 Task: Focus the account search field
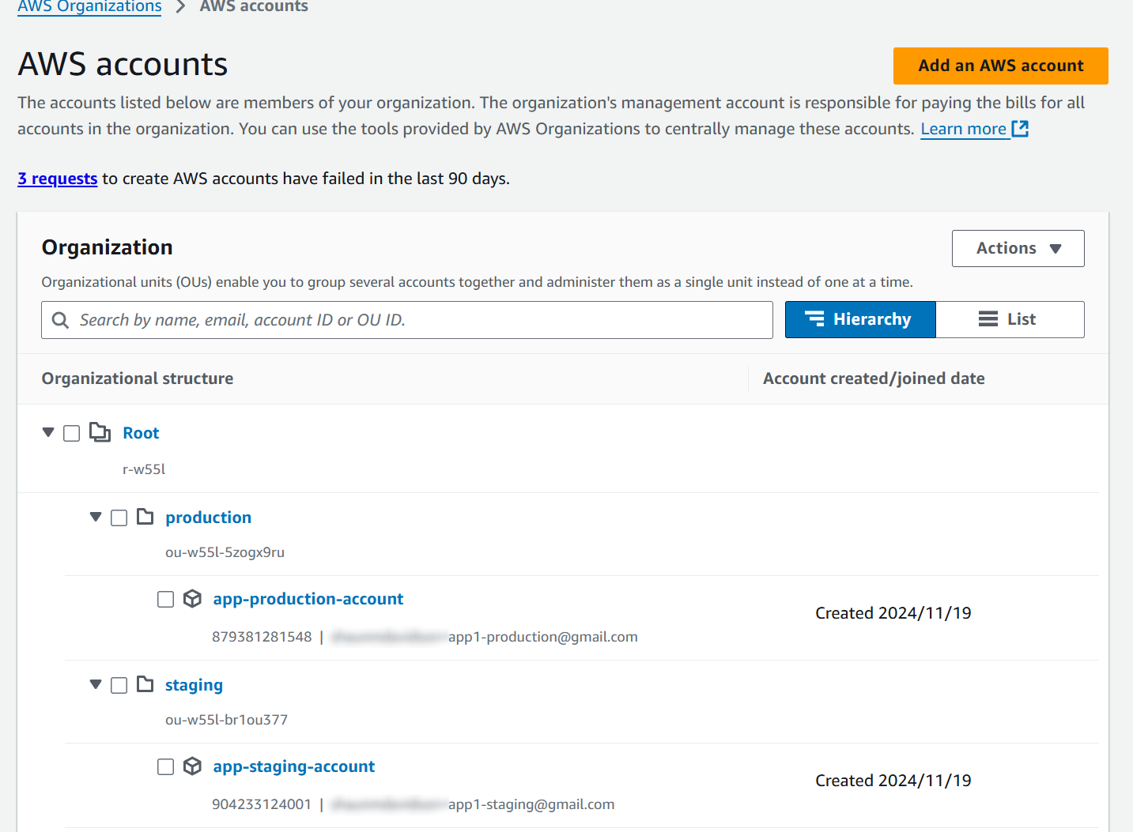coord(407,320)
